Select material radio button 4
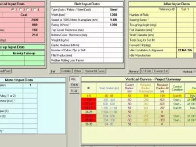Viewport: 196px width, 147px height. pyautogui.click(x=35, y=10)
